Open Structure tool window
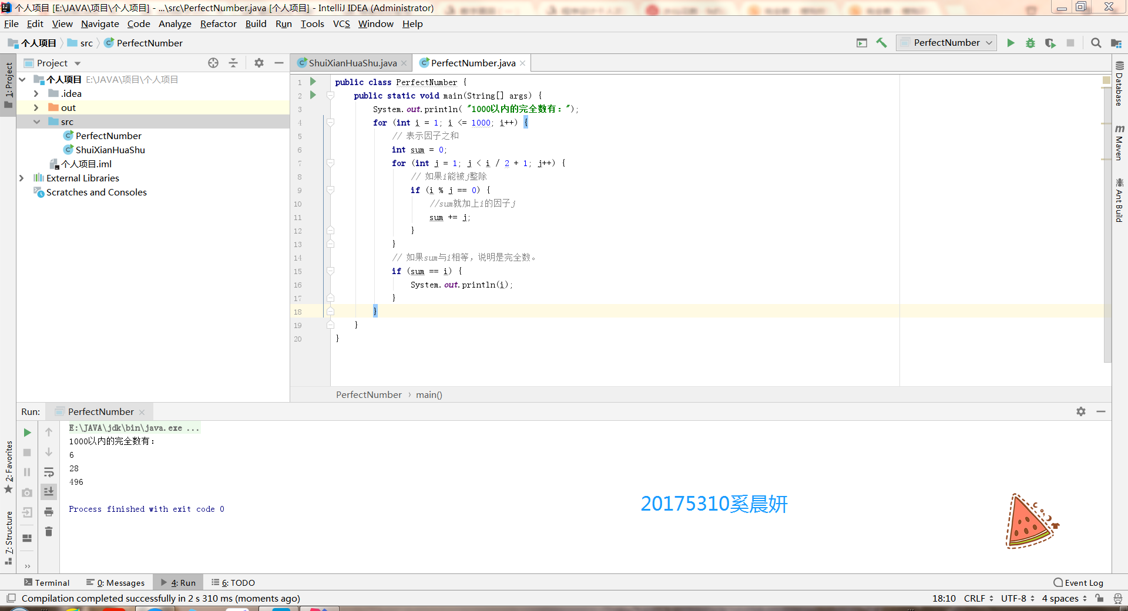This screenshot has height=611, width=1128. 8,538
